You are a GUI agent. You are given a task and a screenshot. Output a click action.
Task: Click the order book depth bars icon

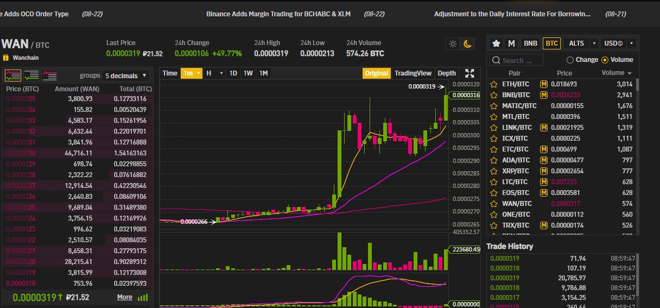(143, 297)
